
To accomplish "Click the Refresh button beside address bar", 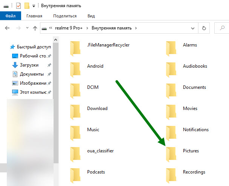I will 204,28.
